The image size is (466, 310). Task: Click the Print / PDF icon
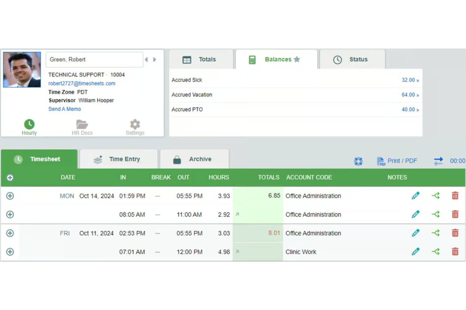pyautogui.click(x=381, y=161)
